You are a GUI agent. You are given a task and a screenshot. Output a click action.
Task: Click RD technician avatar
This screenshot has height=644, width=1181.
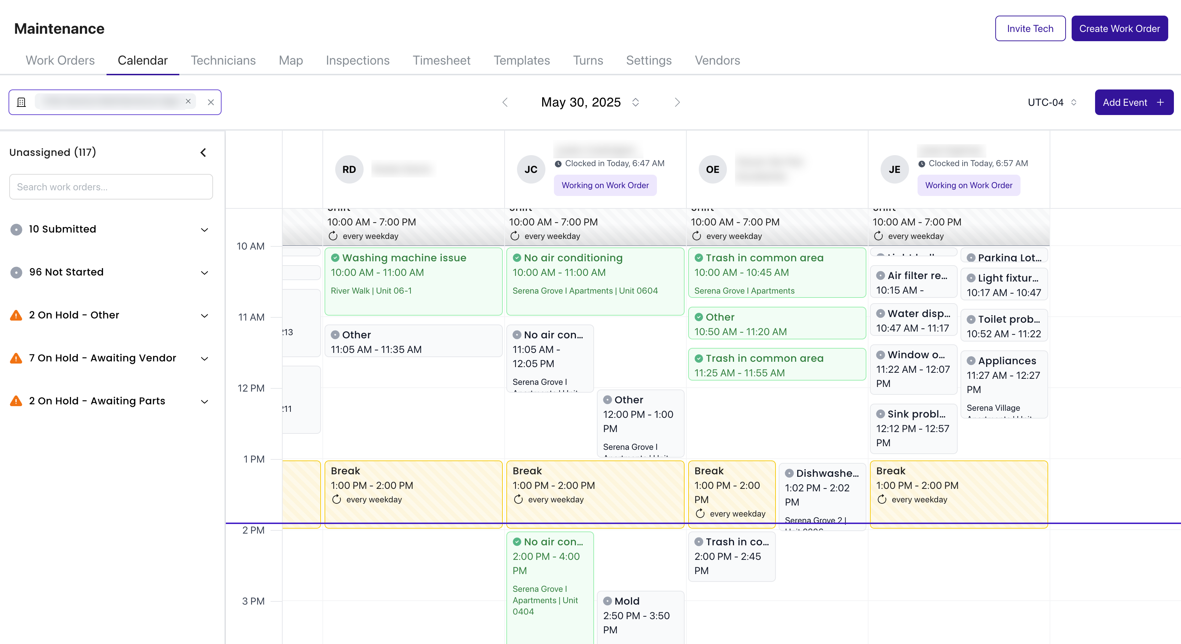(349, 170)
